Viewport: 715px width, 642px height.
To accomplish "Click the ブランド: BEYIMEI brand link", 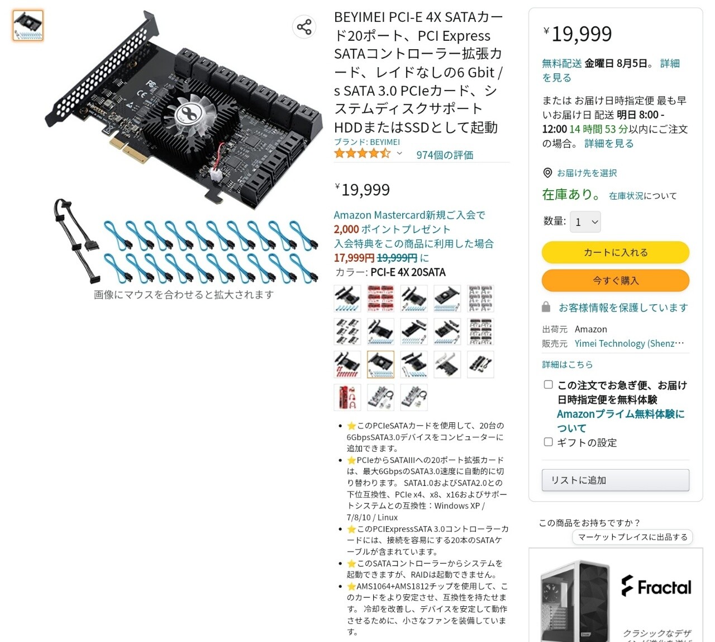I will tap(367, 142).
